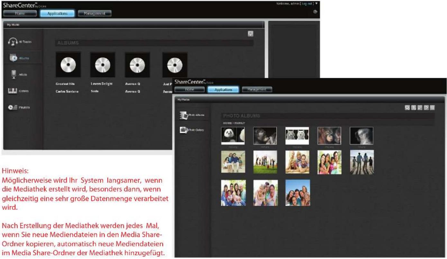The height and width of the screenshot is (259, 447).
Task: Open the last photo in third row
Action: click(x=298, y=193)
